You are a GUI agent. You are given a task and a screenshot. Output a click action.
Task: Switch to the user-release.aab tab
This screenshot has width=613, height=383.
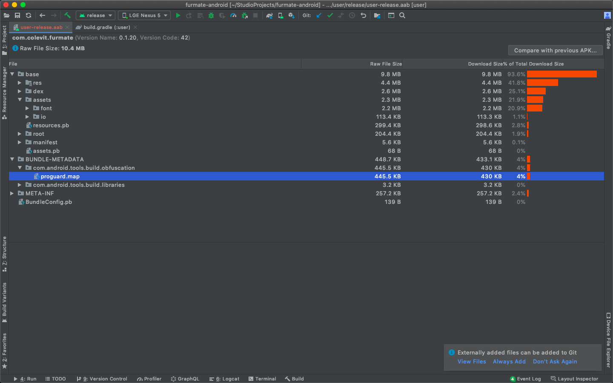pyautogui.click(x=41, y=27)
